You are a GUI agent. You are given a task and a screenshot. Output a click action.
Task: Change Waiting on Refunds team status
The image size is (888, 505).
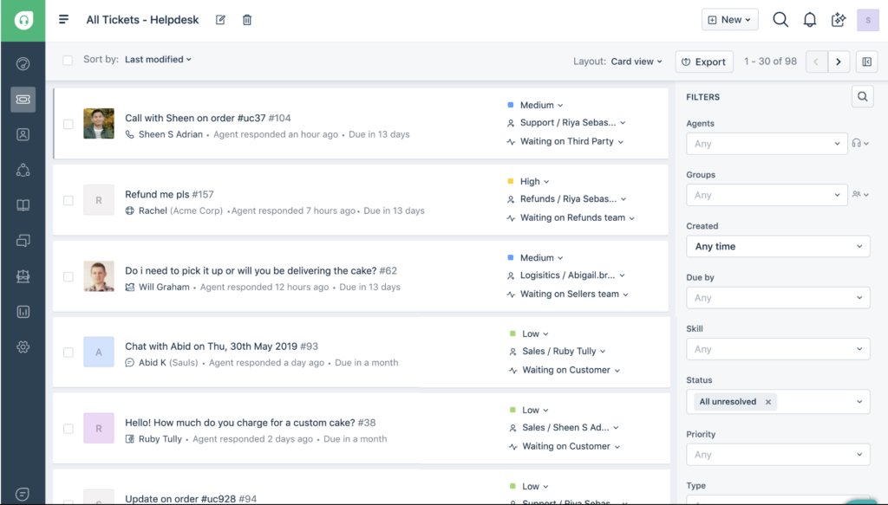click(571, 217)
